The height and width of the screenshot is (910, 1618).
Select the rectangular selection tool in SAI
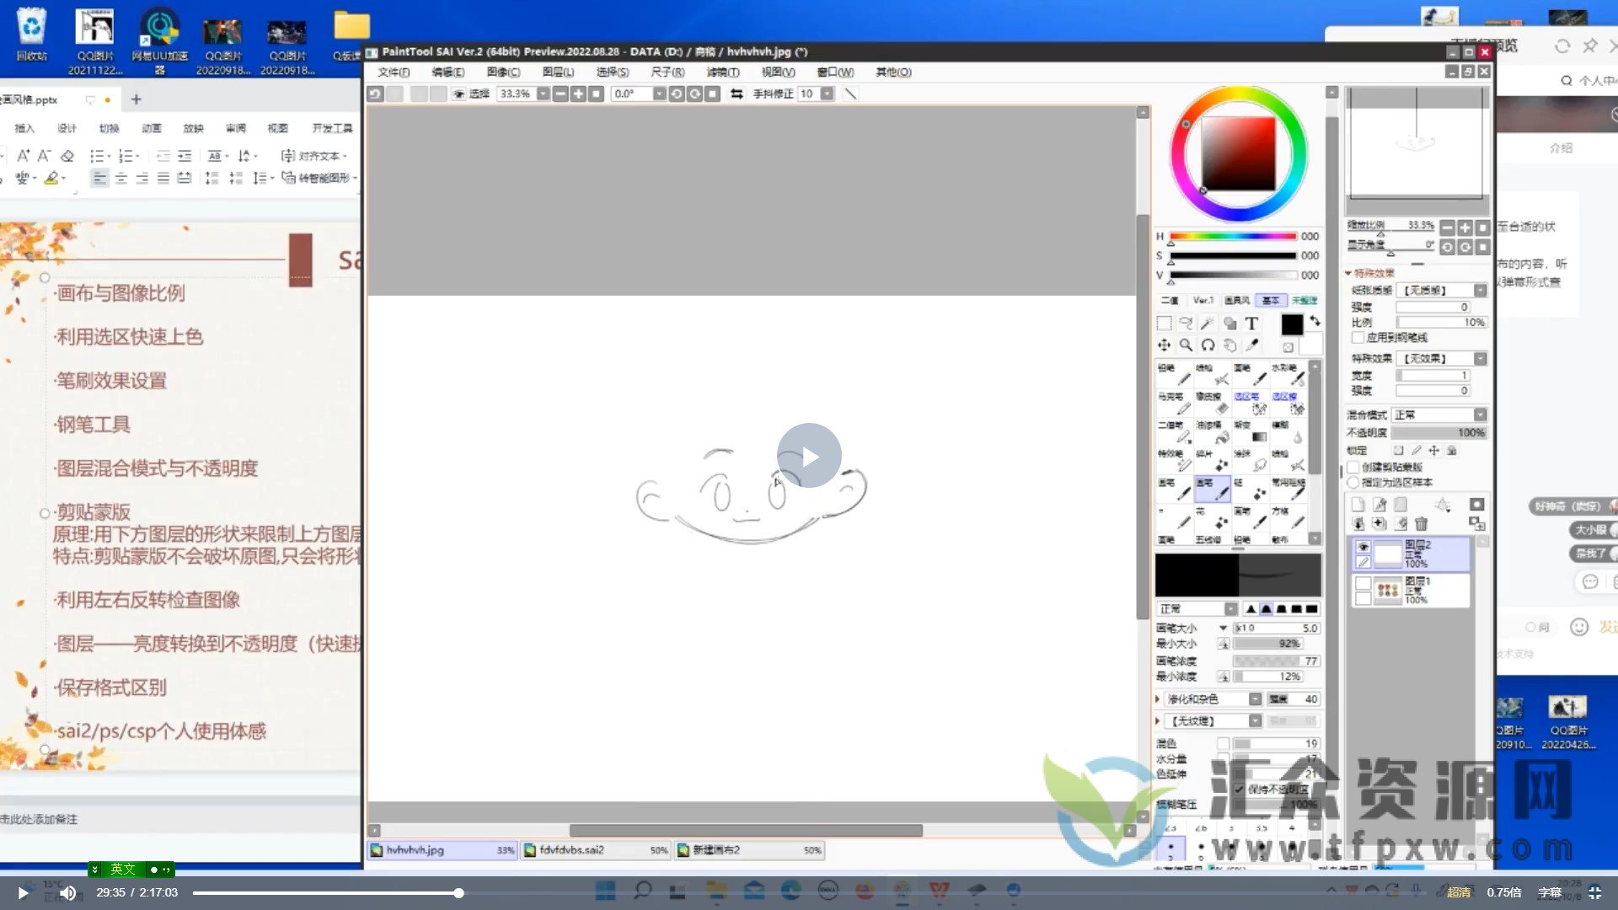(1164, 324)
